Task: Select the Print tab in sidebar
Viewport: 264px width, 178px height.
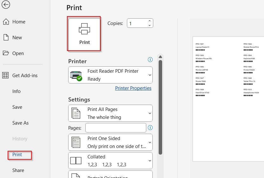Action: click(x=17, y=155)
